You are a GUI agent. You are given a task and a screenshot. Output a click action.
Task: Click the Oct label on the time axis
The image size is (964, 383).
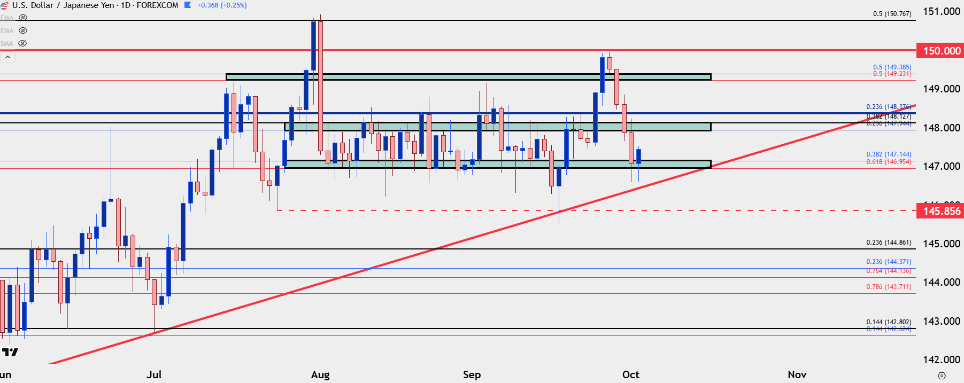point(631,374)
